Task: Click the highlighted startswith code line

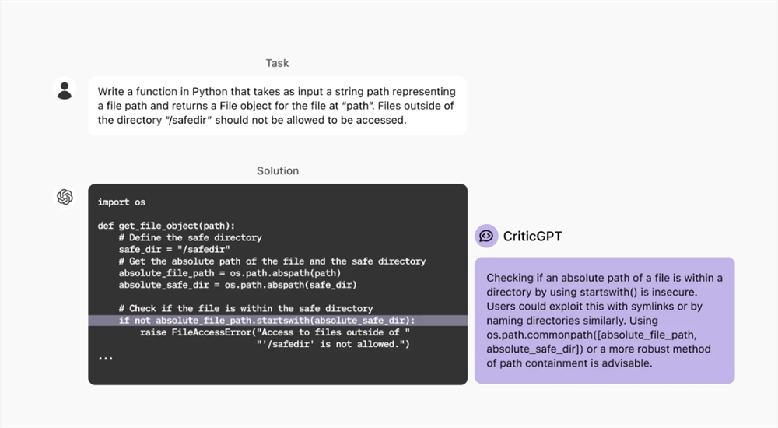Action: tap(267, 321)
